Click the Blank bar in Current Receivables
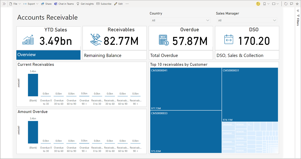The width and height of the screenshot is (301, 159). [33, 85]
